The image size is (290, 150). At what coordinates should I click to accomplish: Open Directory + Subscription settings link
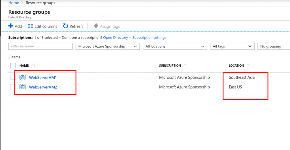click(135, 38)
